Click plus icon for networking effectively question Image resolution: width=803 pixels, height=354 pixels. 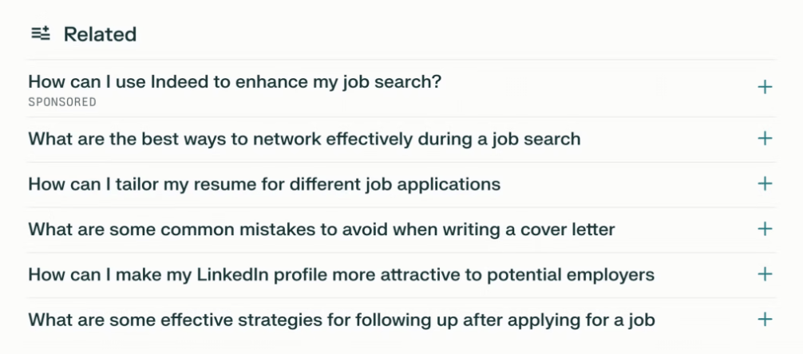coord(765,138)
